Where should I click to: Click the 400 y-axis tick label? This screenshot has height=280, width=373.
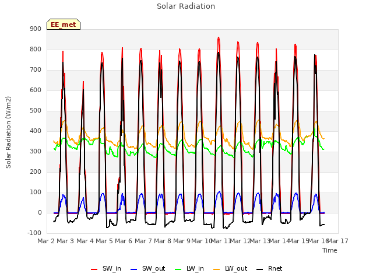click(36, 131)
